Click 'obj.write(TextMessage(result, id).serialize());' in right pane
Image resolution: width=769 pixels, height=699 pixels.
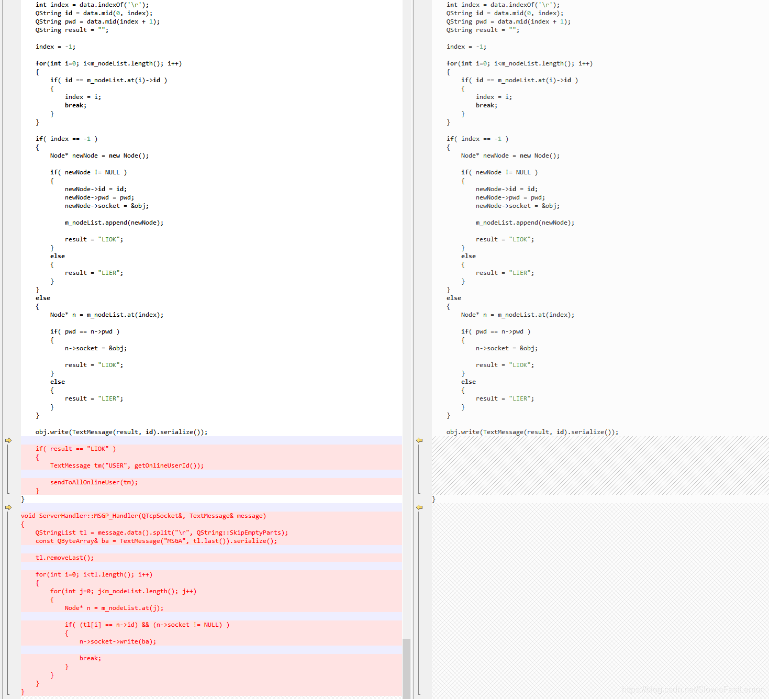tap(532, 432)
